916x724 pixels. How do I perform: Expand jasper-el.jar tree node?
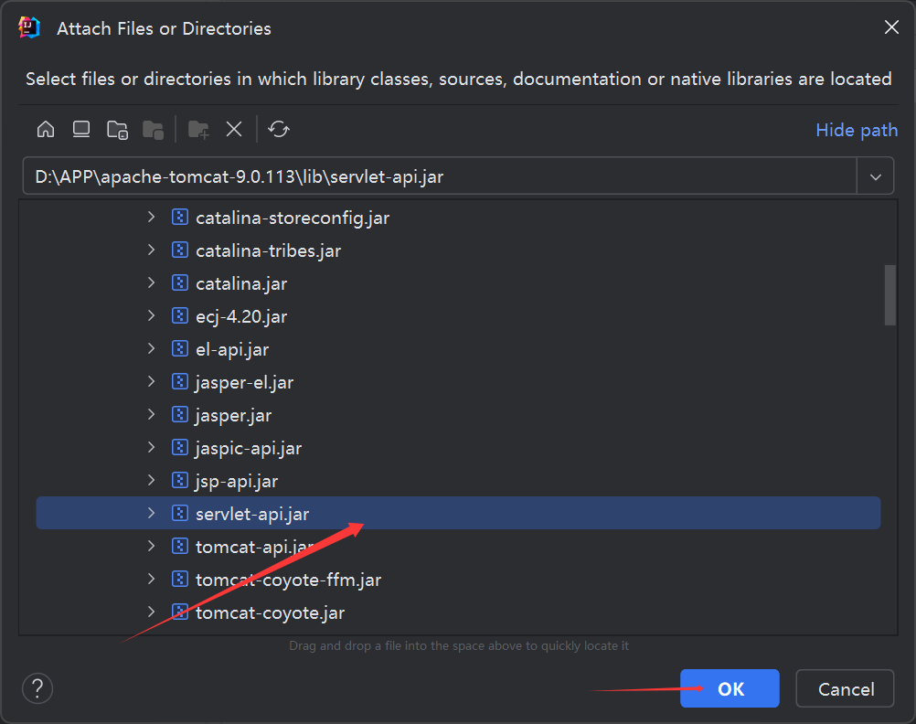click(152, 381)
